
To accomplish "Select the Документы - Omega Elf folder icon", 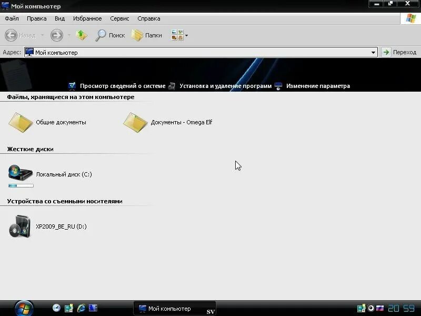I will tap(135, 122).
